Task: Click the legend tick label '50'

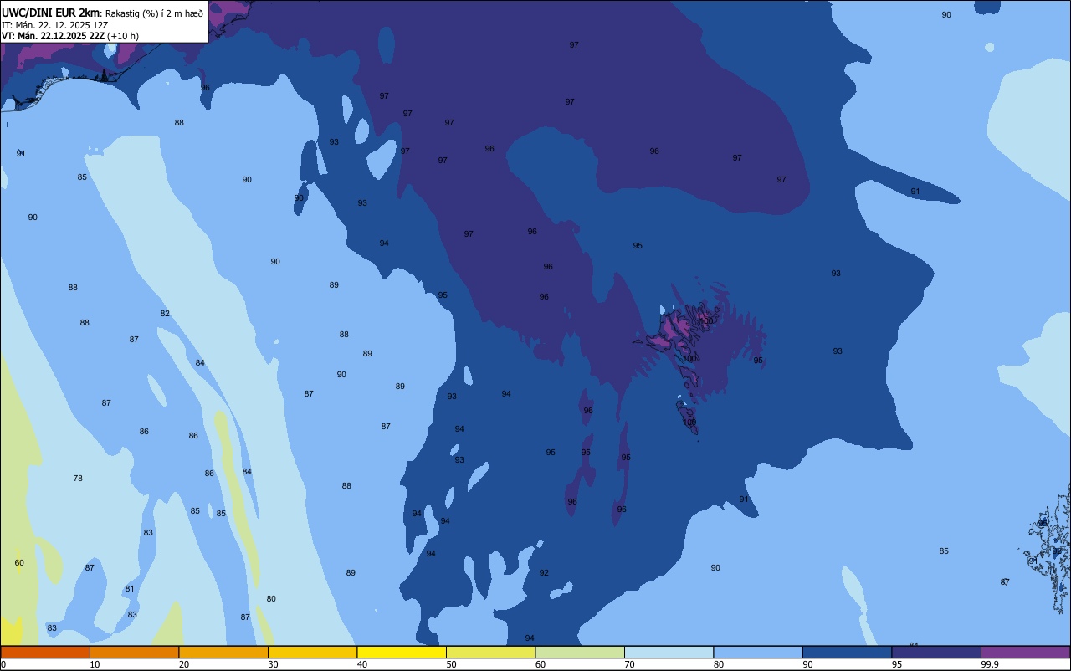Action: (x=451, y=664)
